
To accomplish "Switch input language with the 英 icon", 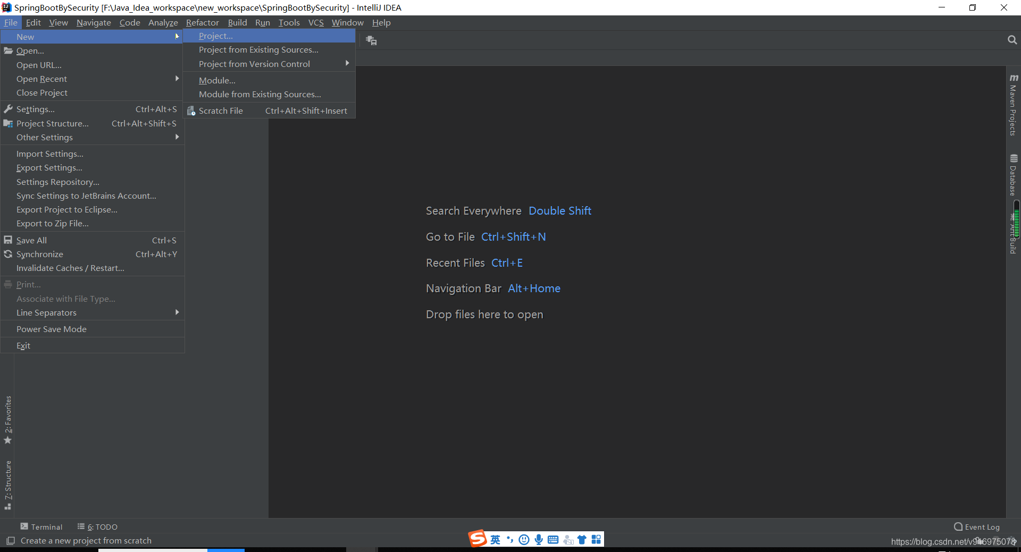I will pos(495,540).
